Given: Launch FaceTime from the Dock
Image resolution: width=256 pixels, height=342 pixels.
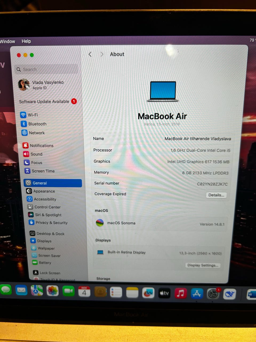Looking at the screenshot, I should tap(69, 291).
